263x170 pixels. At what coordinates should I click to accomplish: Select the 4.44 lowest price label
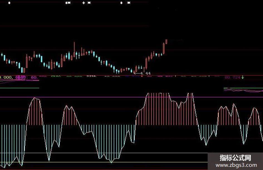coord(146,73)
